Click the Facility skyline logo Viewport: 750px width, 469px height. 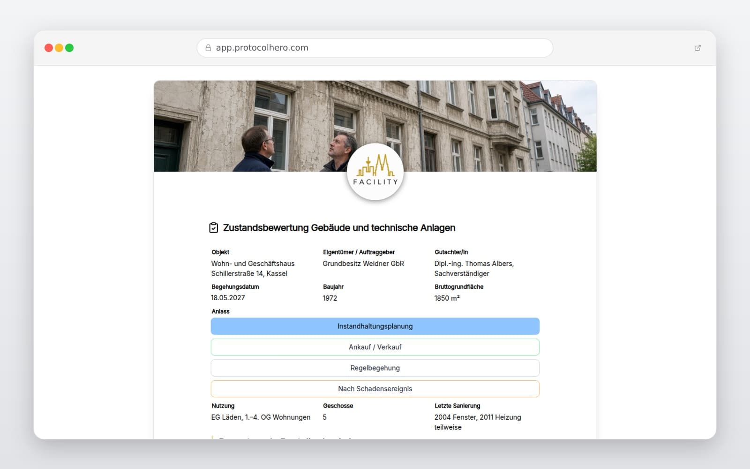375,172
